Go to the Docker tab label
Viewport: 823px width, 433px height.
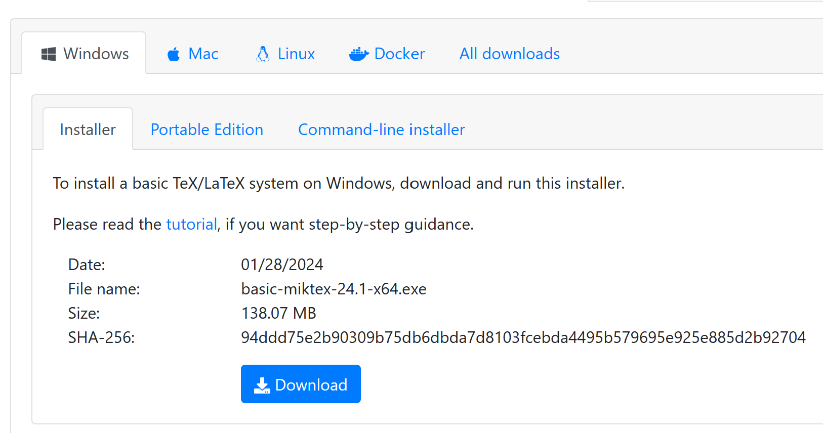[399, 54]
